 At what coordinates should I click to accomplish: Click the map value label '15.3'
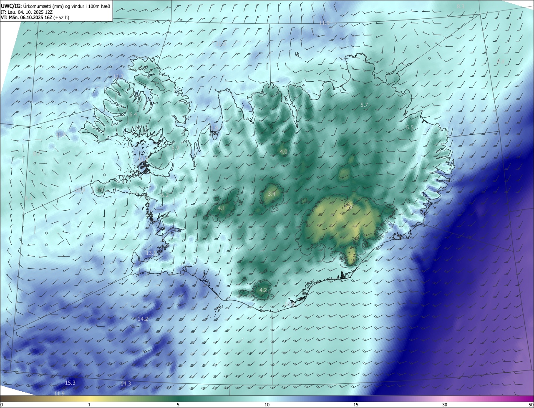click(70, 383)
